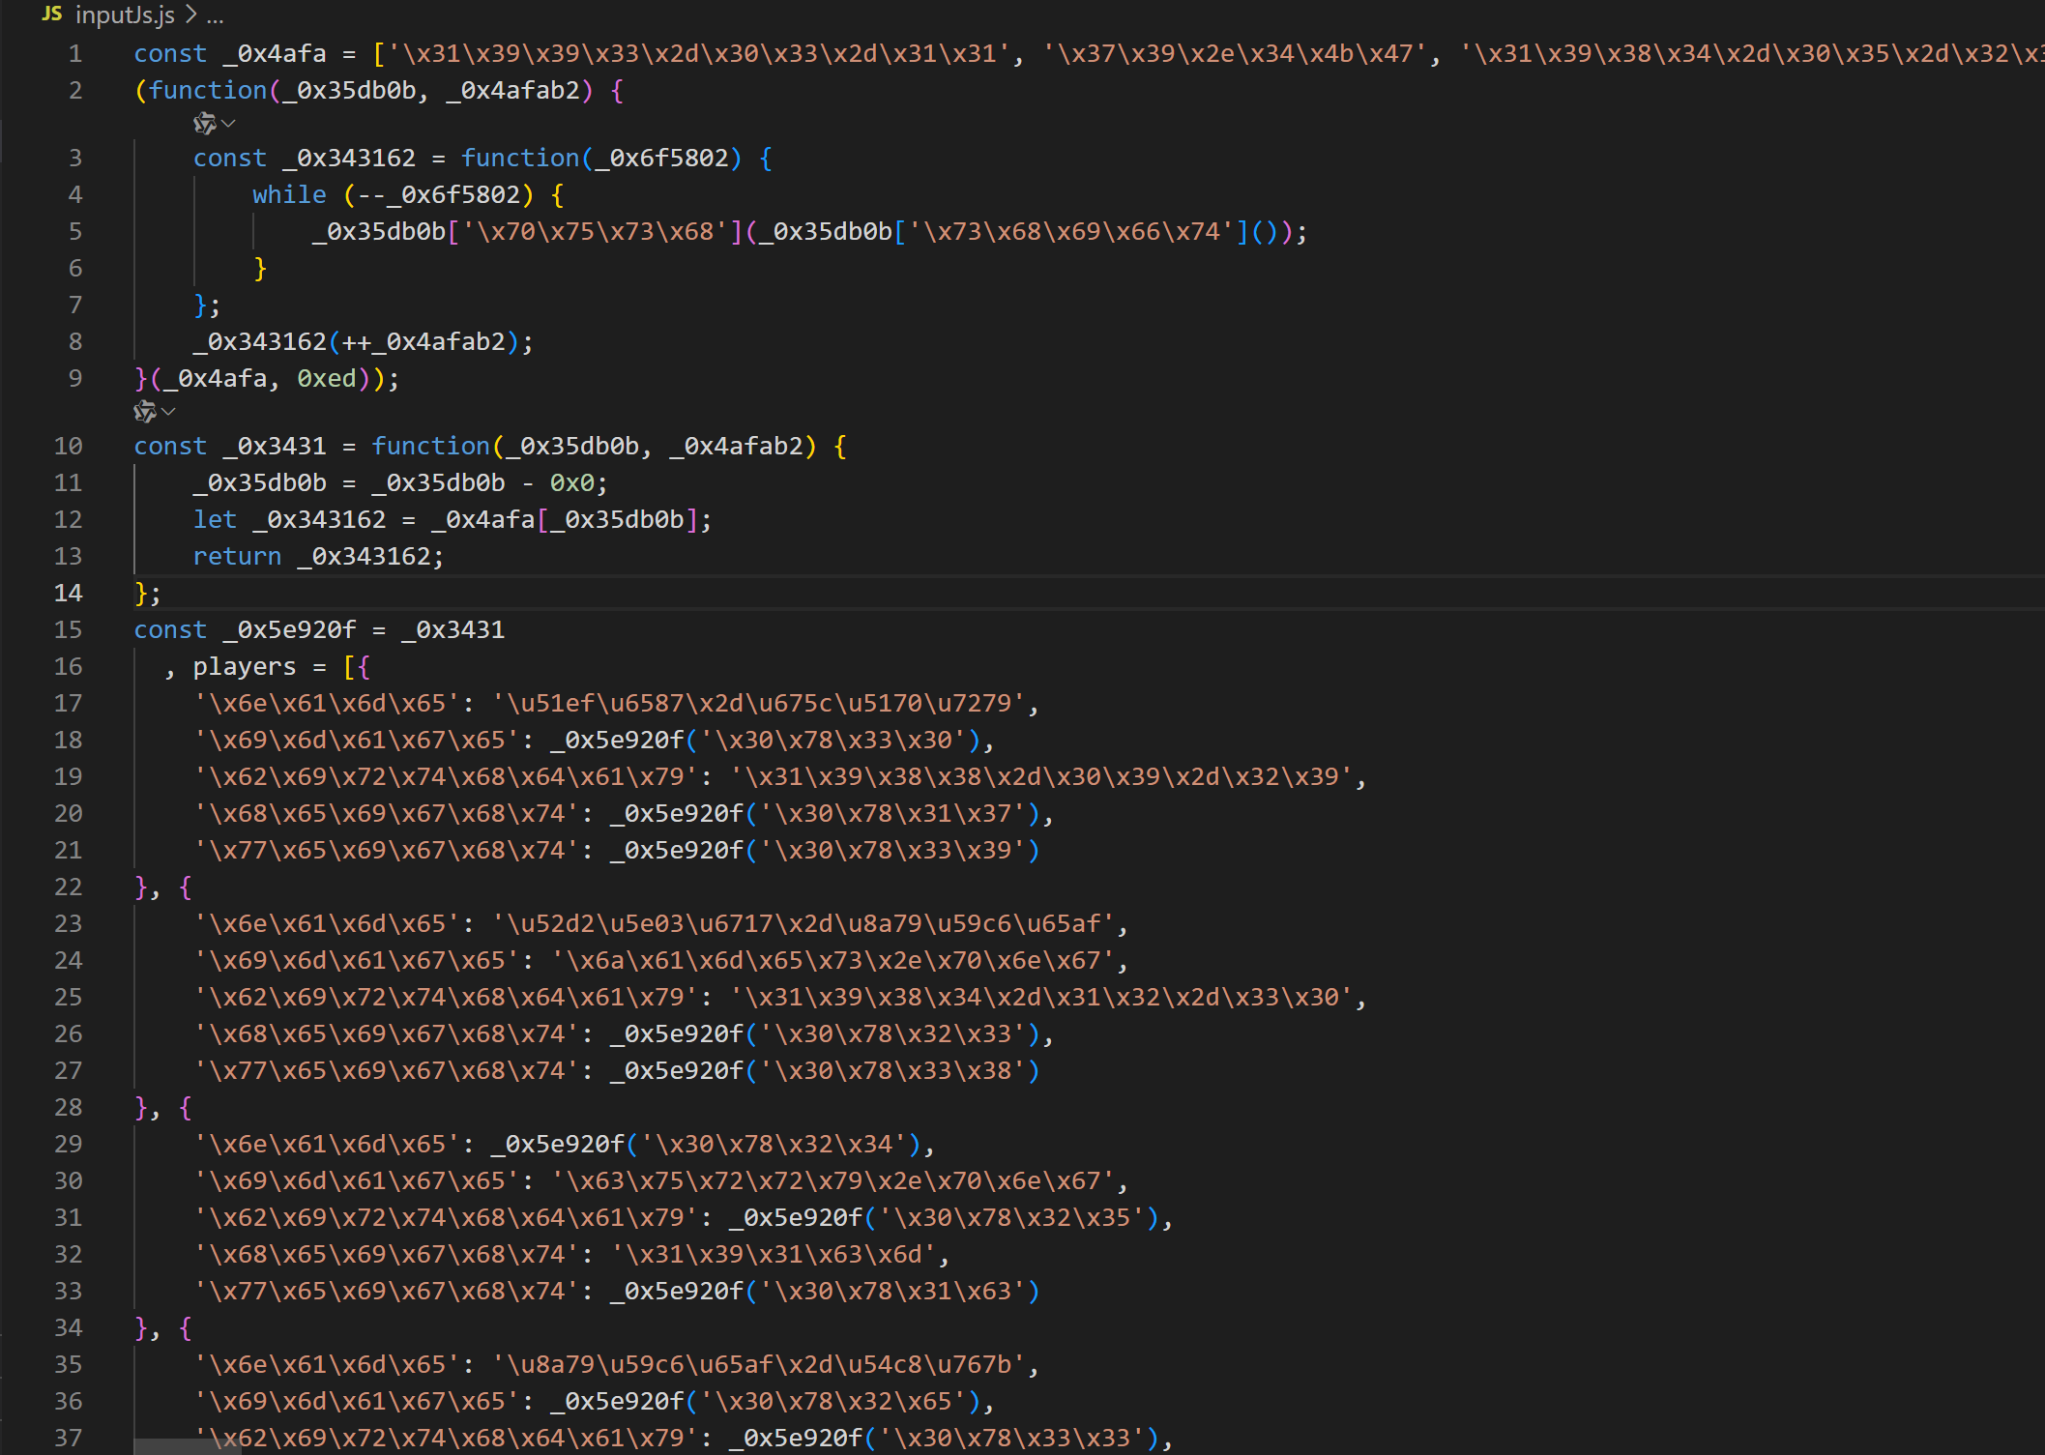Place cursor on the 'players' variable name
Viewport: 2045px width, 1455px height.
(x=244, y=666)
